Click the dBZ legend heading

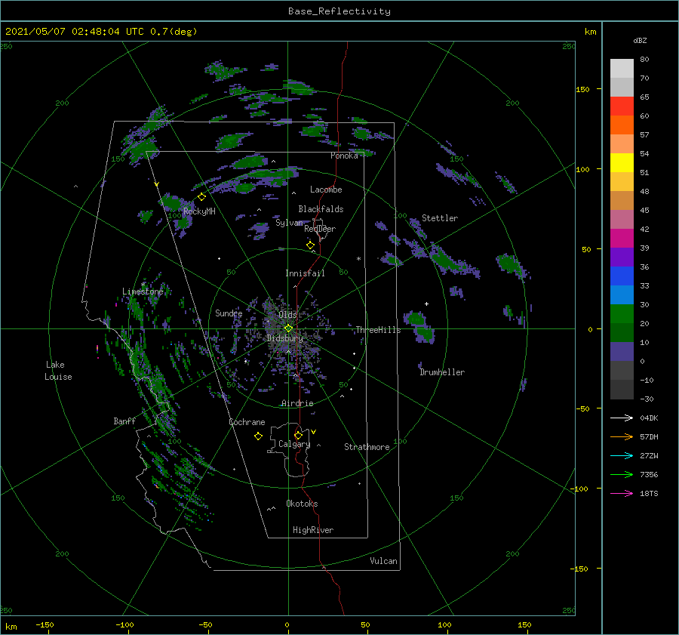click(640, 40)
